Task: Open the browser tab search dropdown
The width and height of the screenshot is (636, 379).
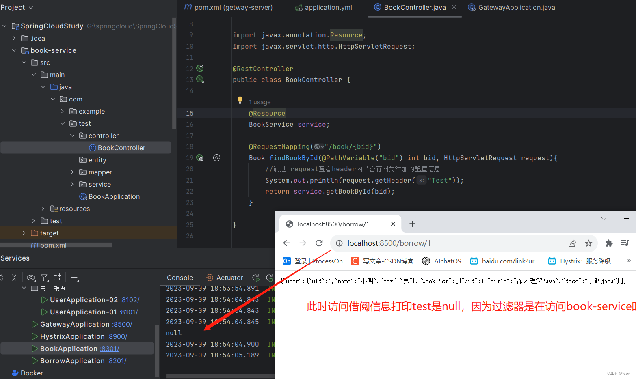Action: pos(604,219)
